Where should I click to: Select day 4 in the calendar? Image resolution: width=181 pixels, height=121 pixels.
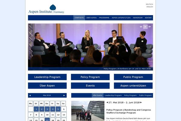[52, 109]
